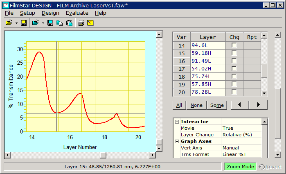Select layer cell 57.85H
Screen dimensions: 286x174
tap(208, 84)
